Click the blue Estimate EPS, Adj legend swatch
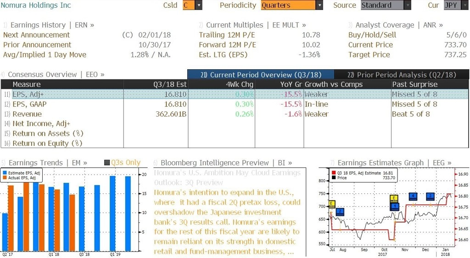470x258 pixels. pos(5,173)
